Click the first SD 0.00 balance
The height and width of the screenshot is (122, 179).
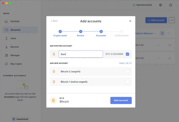pyautogui.click(x=140, y=45)
